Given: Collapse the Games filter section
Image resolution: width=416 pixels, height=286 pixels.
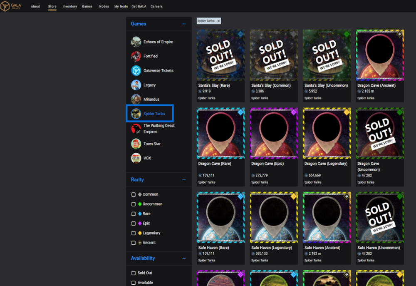Looking at the screenshot, I should pyautogui.click(x=184, y=24).
